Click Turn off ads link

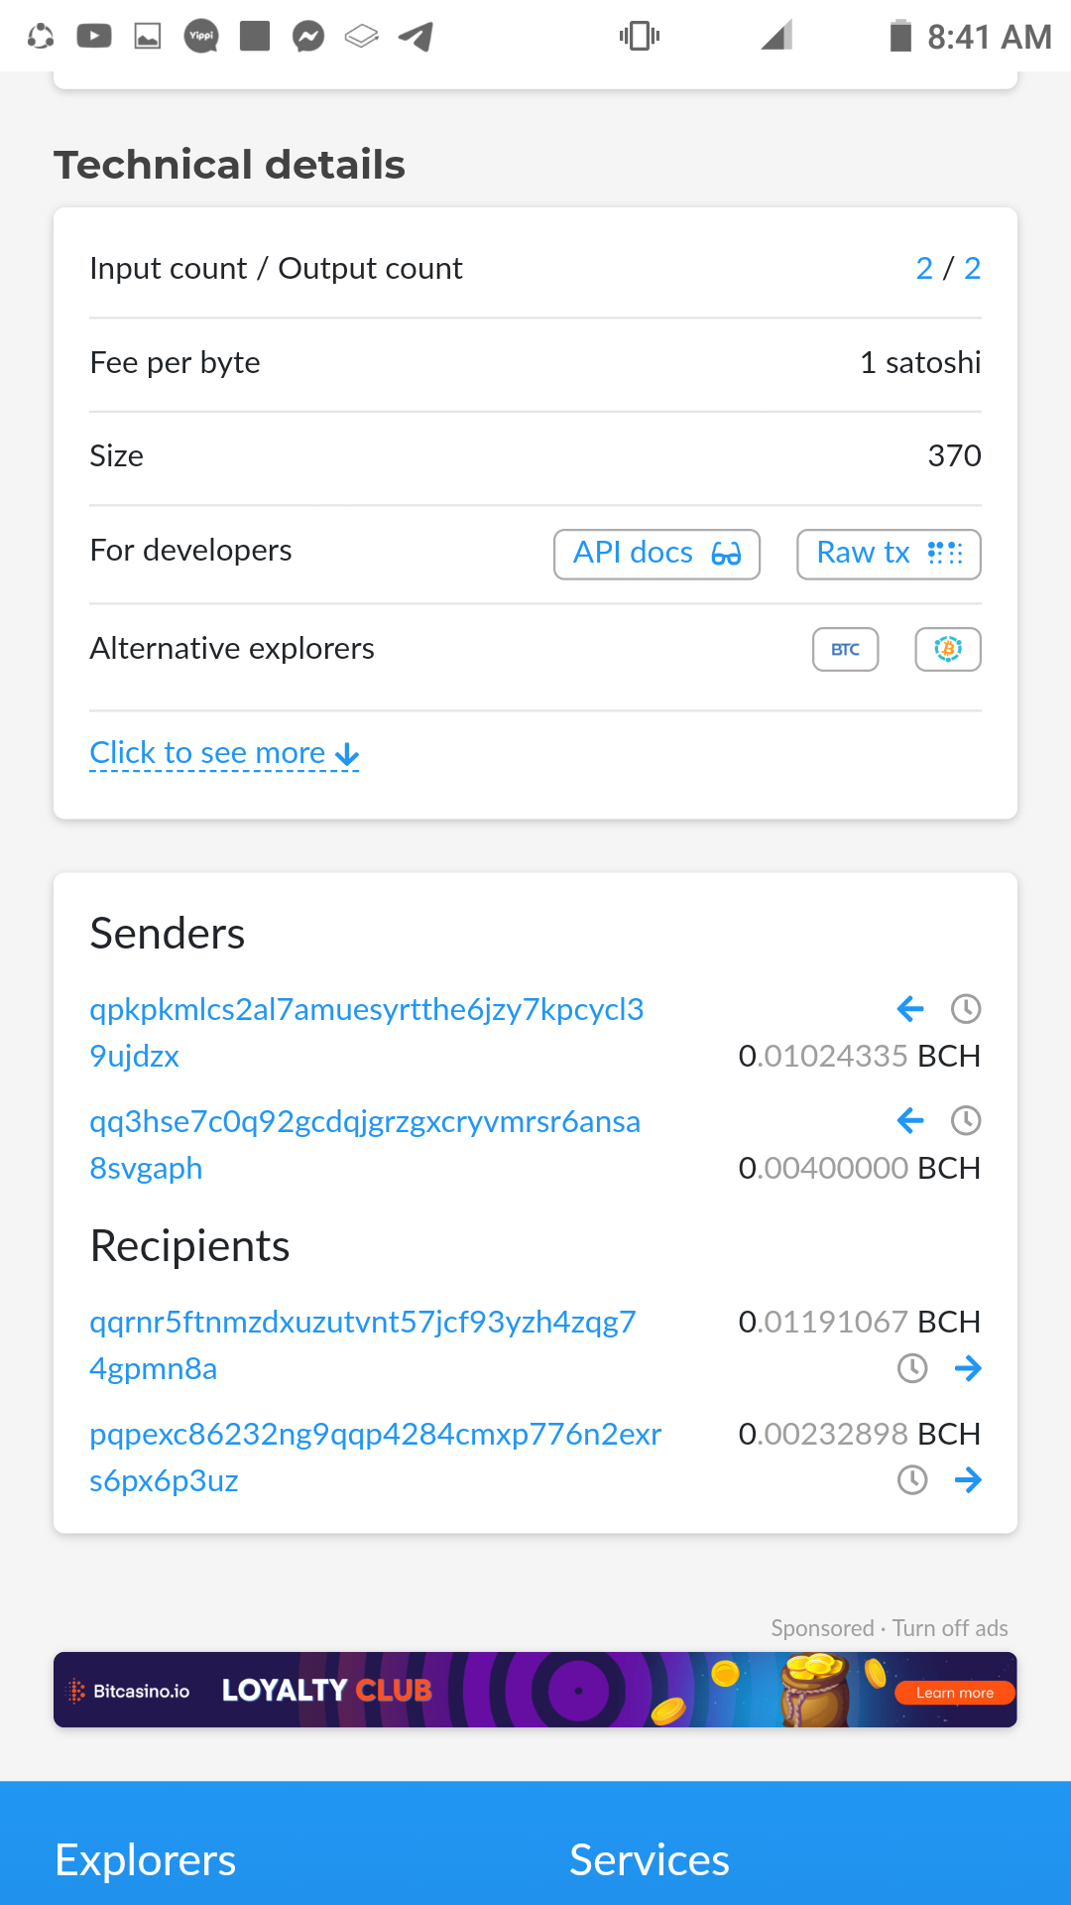950,1628
